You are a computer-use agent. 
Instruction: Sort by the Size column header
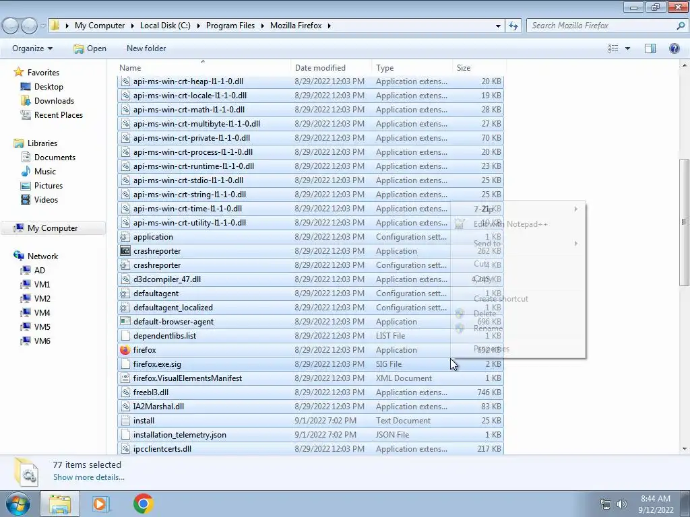click(x=479, y=68)
